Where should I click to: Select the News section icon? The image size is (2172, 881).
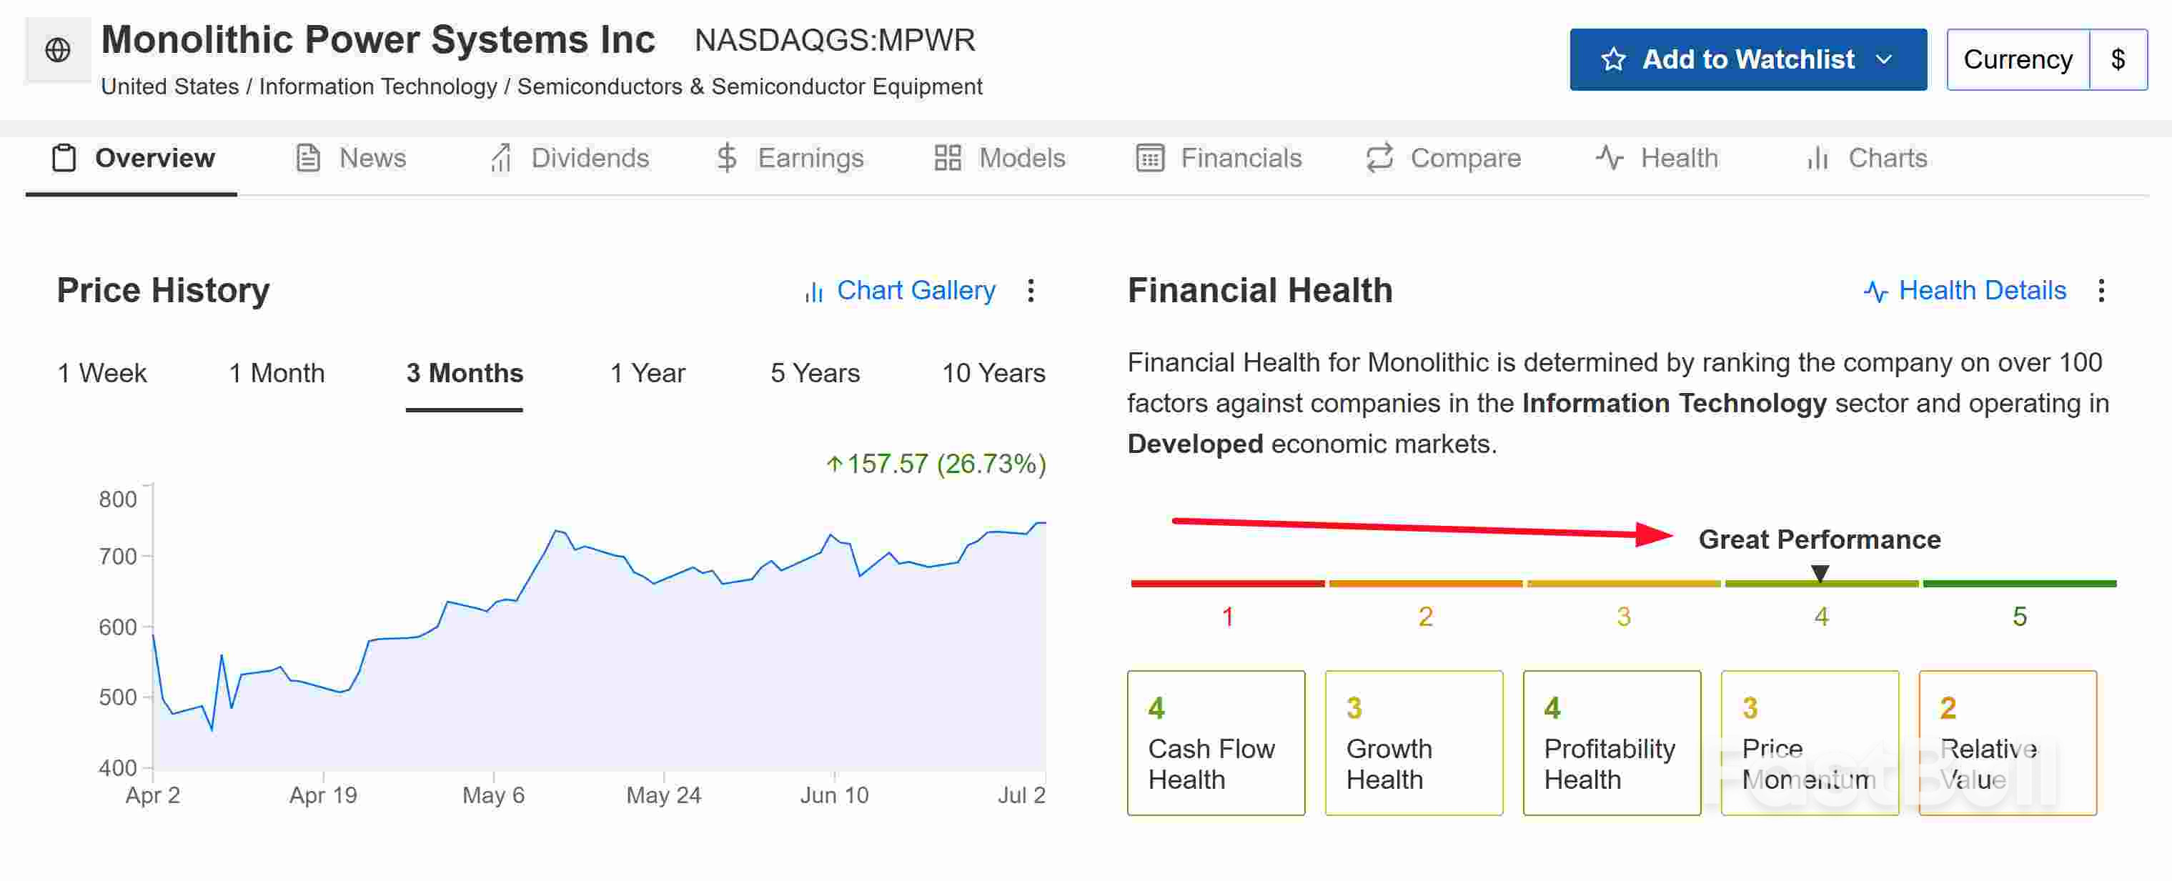coord(307,158)
